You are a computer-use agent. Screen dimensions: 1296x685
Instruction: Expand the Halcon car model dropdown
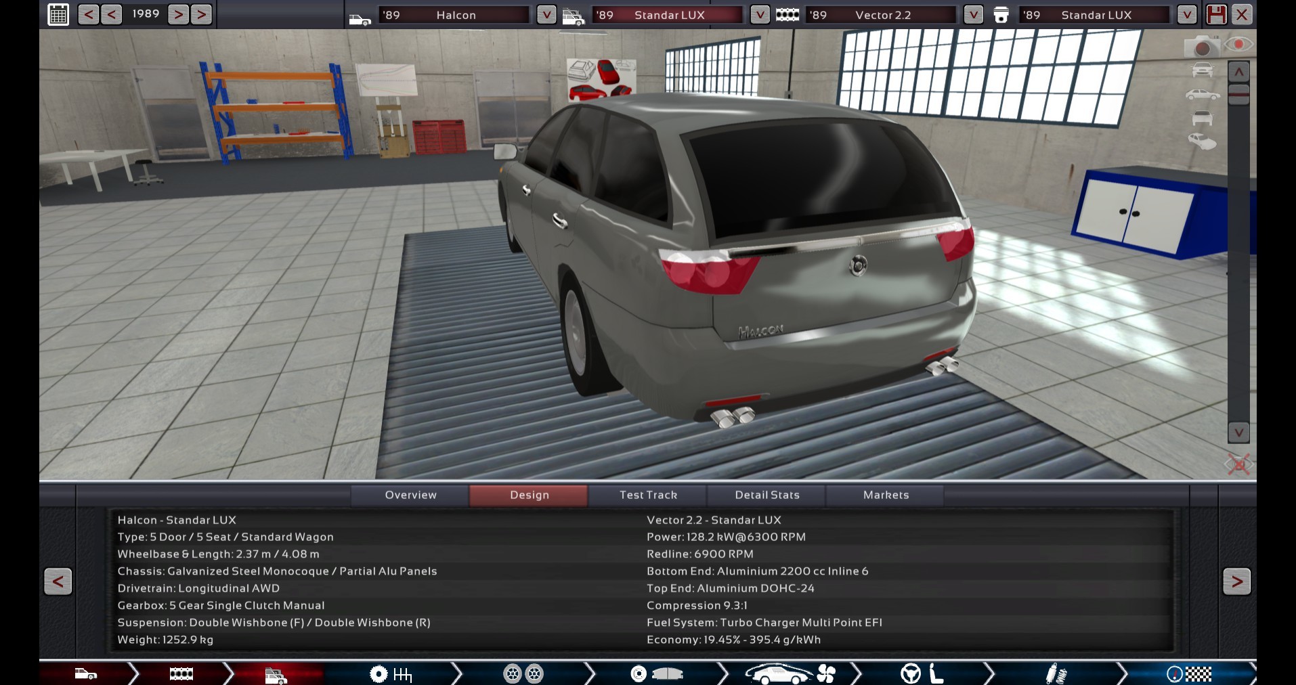[546, 14]
